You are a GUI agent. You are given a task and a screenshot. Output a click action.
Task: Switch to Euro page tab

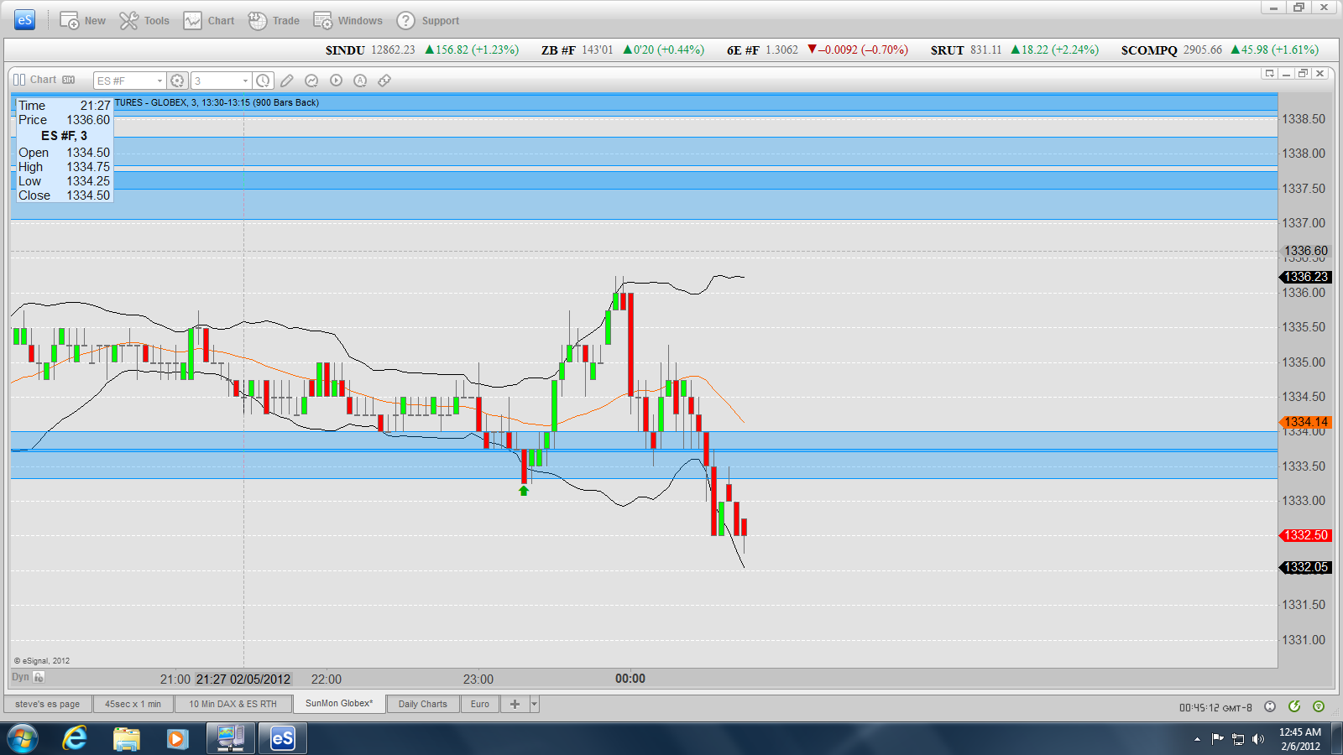[480, 704]
